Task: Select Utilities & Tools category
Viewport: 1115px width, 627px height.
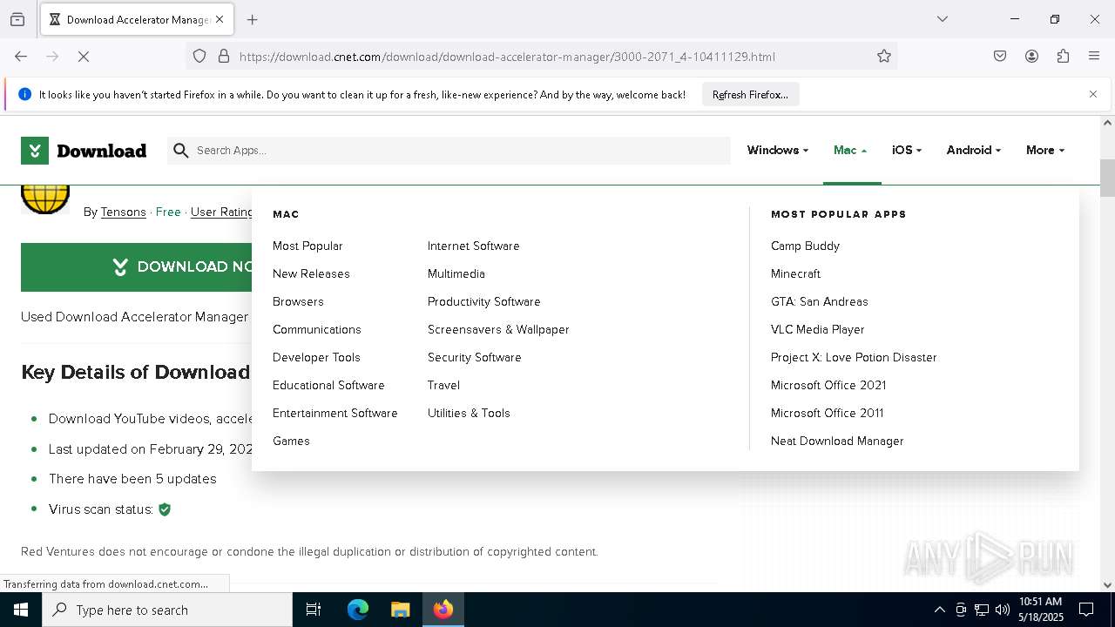Action: point(469,413)
